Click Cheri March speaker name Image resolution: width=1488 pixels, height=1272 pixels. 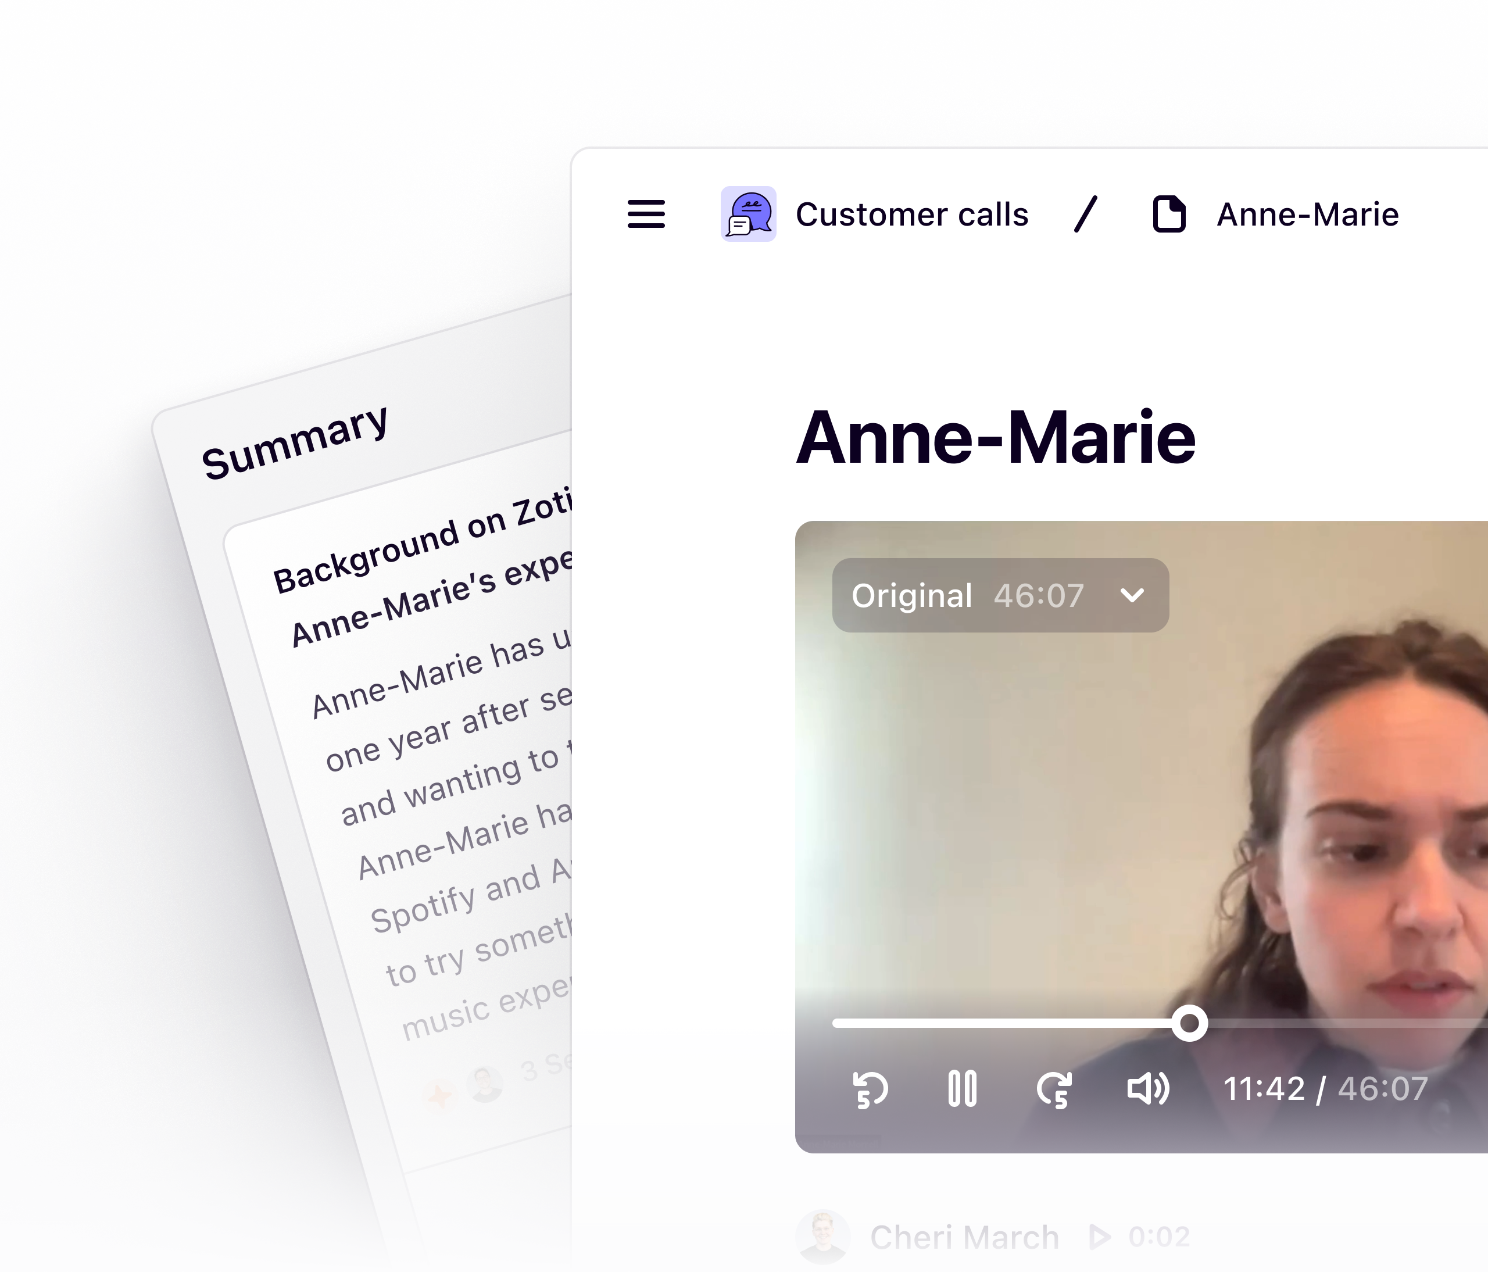[964, 1238]
